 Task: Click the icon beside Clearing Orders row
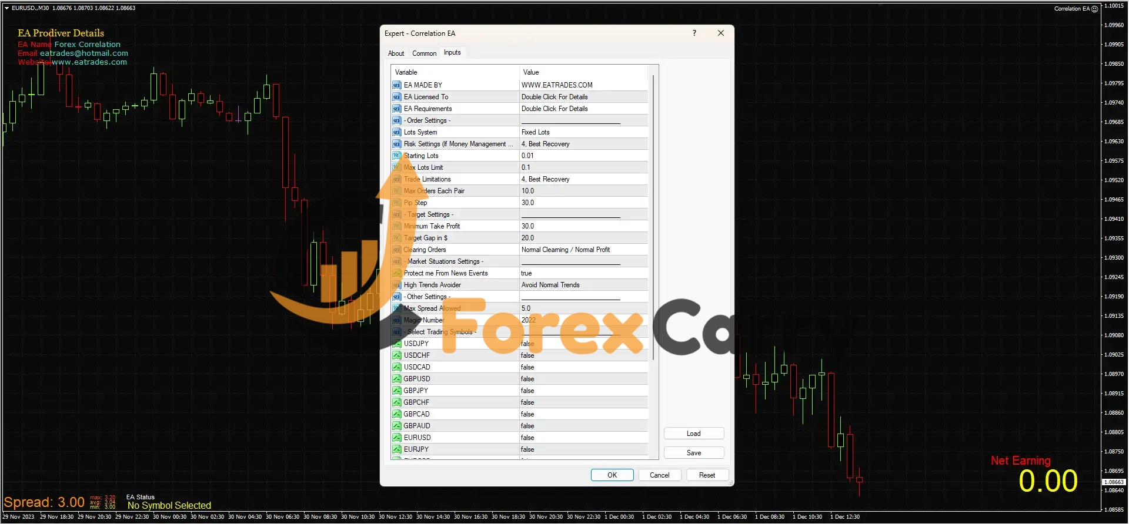point(396,250)
